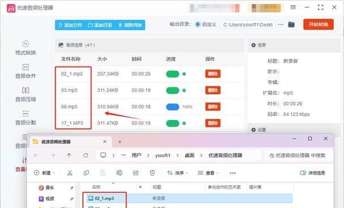Click the 清除列表 clear list button
This screenshot has height=208, width=344.
click(x=130, y=25)
